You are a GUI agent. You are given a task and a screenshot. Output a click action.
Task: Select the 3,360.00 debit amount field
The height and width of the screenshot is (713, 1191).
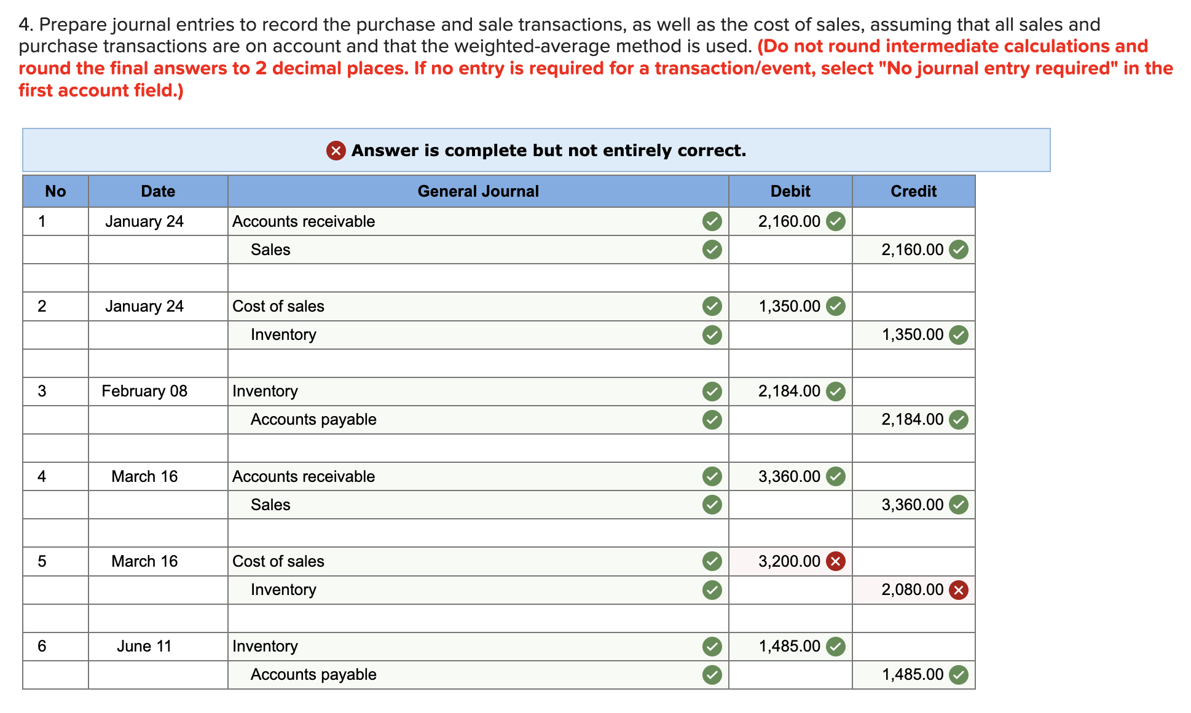click(x=788, y=476)
